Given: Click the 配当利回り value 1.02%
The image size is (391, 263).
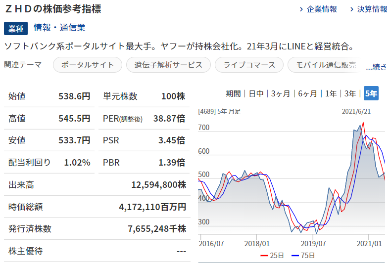Looking at the screenshot, I should 77,162.
